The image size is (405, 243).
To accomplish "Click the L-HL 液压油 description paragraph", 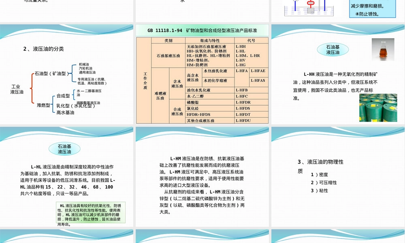I will pyautogui.click(x=68, y=180).
